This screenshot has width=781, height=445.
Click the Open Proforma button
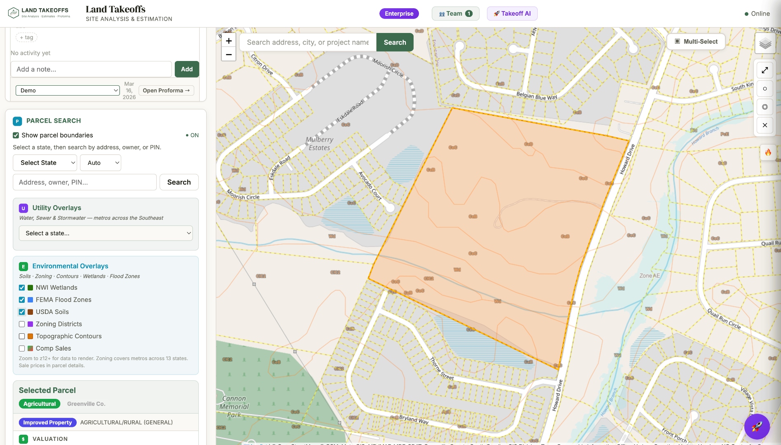pos(166,90)
